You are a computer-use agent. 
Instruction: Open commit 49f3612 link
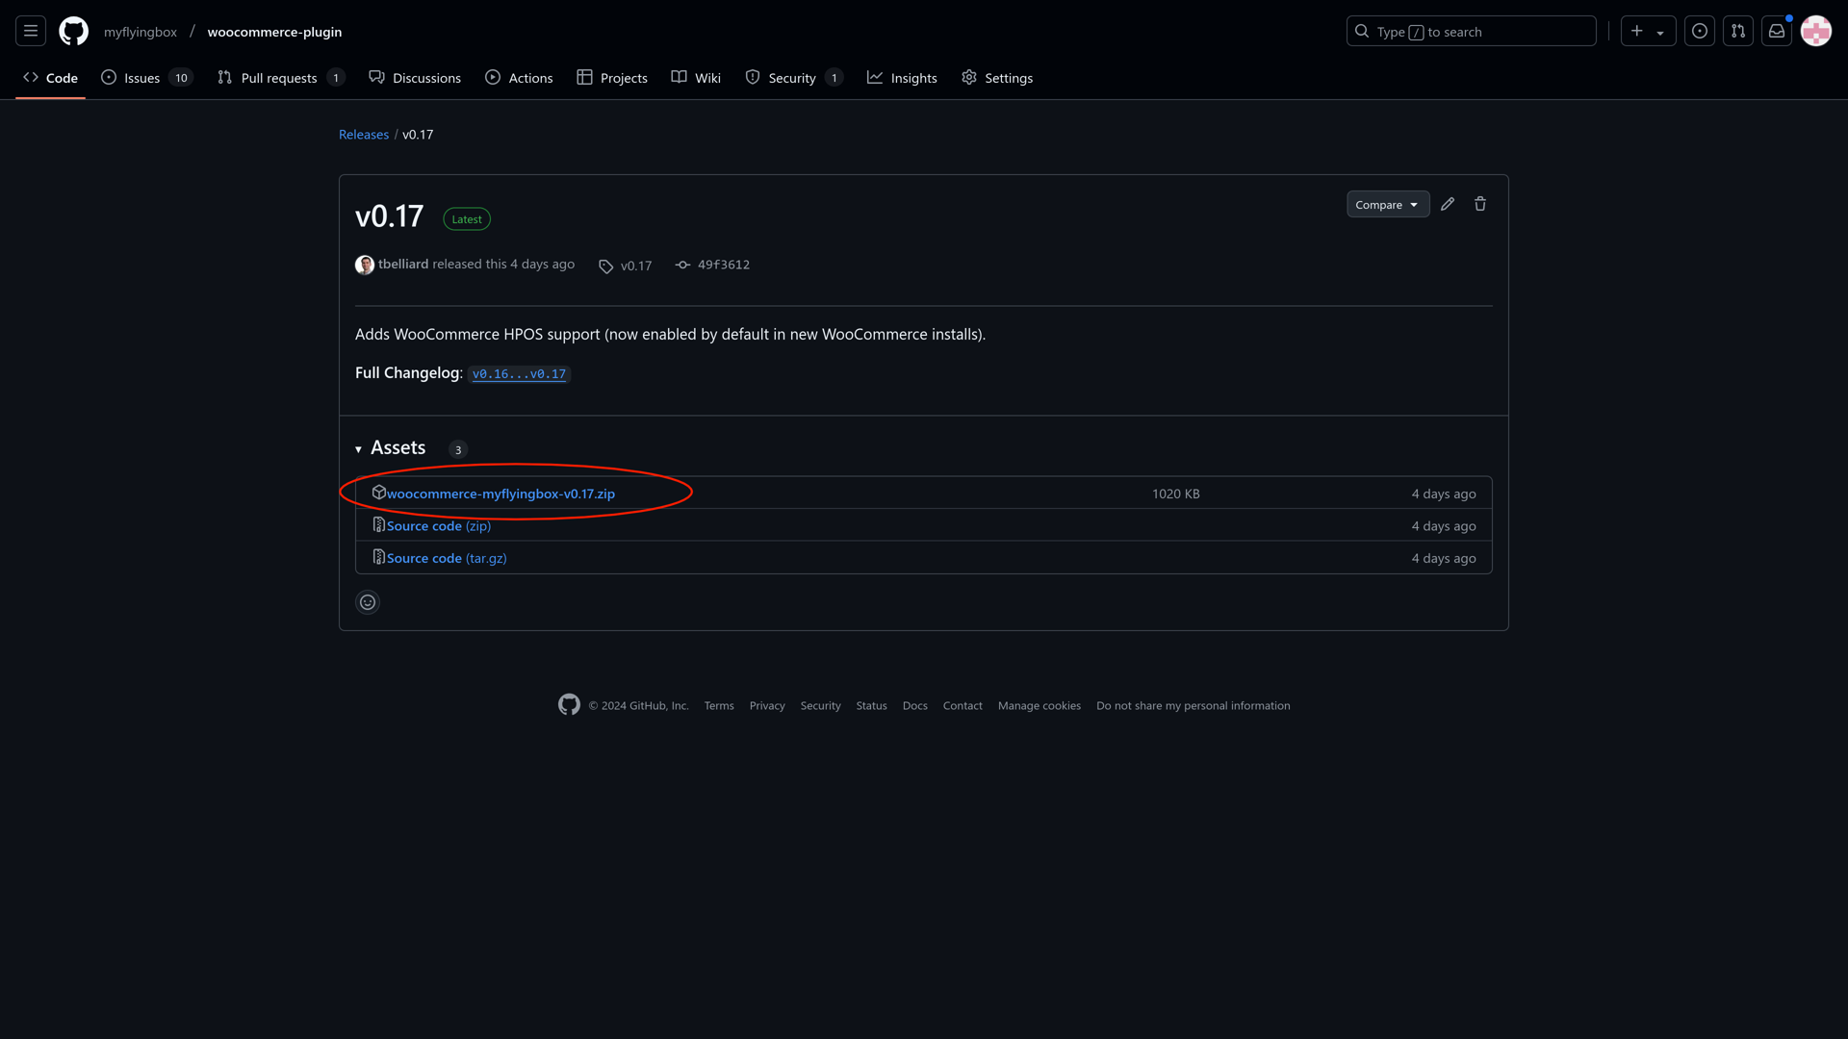(723, 265)
